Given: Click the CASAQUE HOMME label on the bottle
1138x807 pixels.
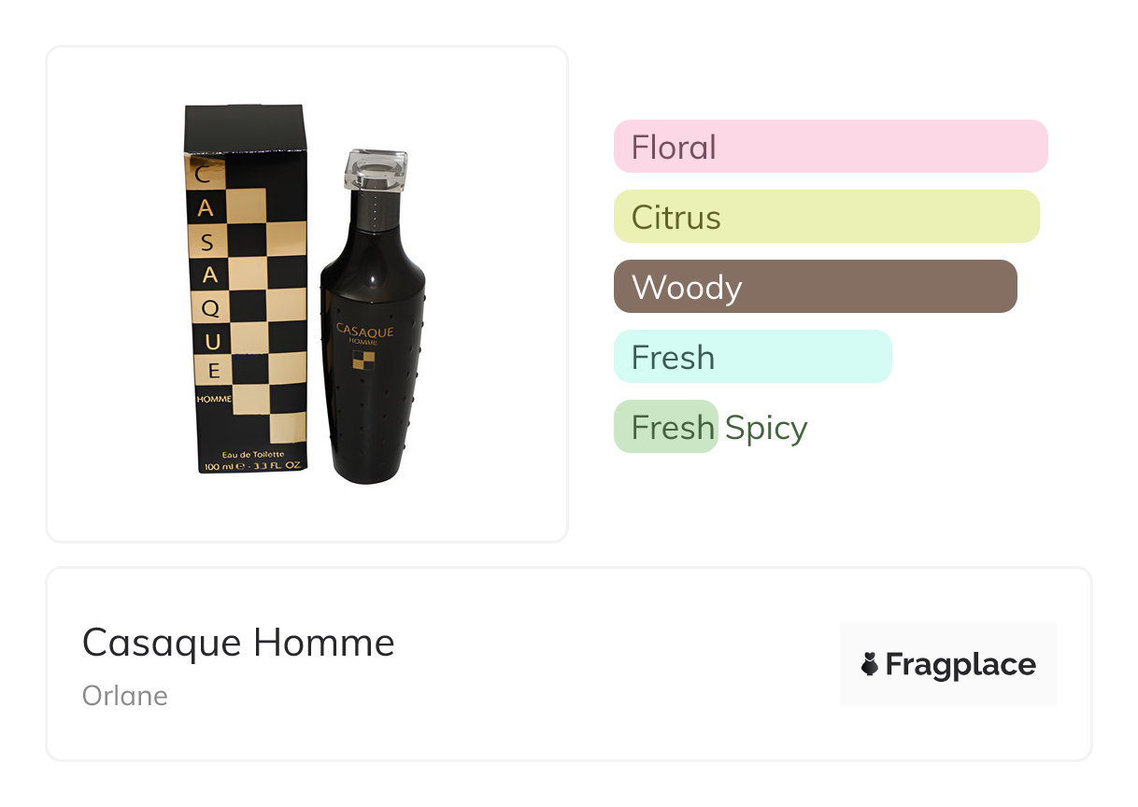Looking at the screenshot, I should [x=364, y=334].
